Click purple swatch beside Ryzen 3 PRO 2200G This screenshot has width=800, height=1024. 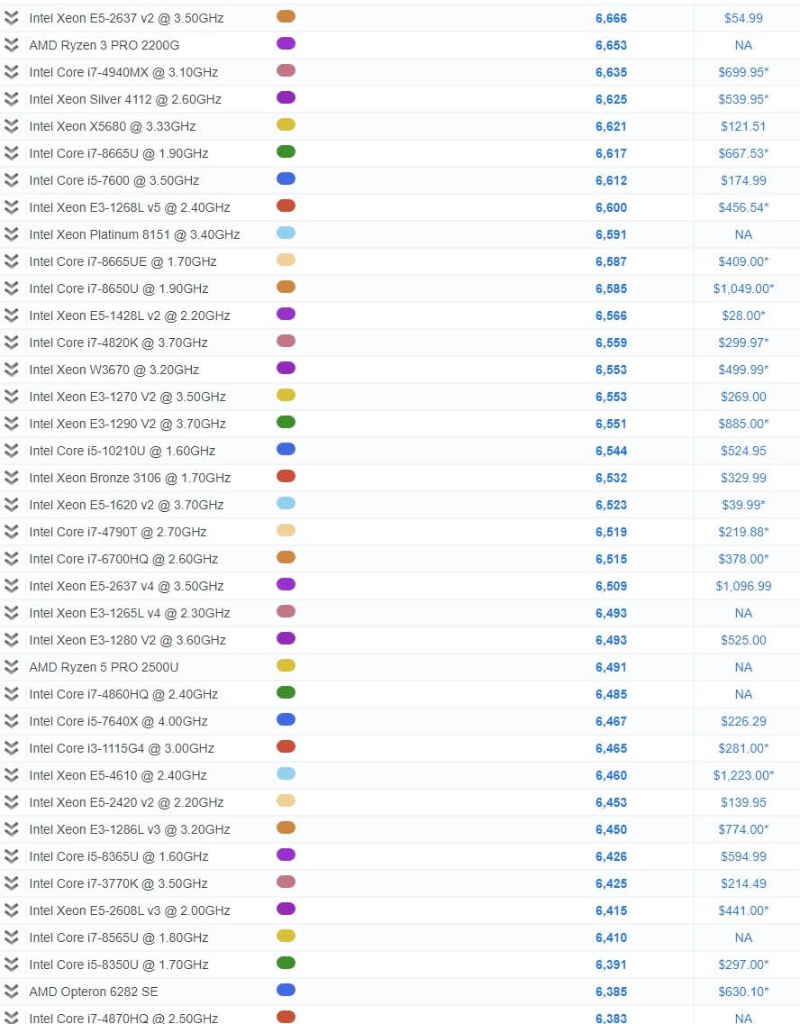[x=286, y=44]
